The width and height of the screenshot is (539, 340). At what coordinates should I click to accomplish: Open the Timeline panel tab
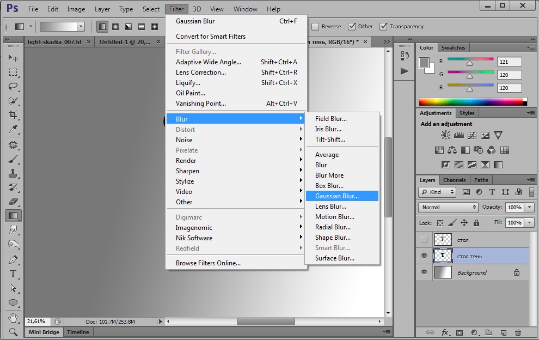(x=78, y=332)
